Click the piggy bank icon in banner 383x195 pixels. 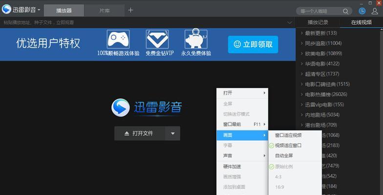196,39
